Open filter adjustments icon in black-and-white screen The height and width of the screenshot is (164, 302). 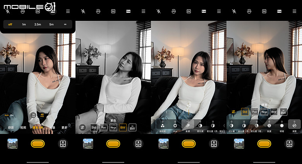pyautogui.click(x=82, y=127)
